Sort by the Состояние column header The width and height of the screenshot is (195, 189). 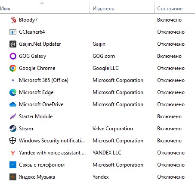pyautogui.click(x=170, y=9)
